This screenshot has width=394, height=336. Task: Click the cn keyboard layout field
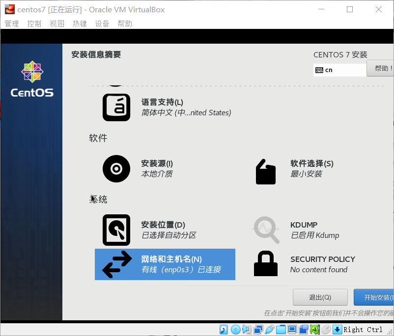(340, 70)
